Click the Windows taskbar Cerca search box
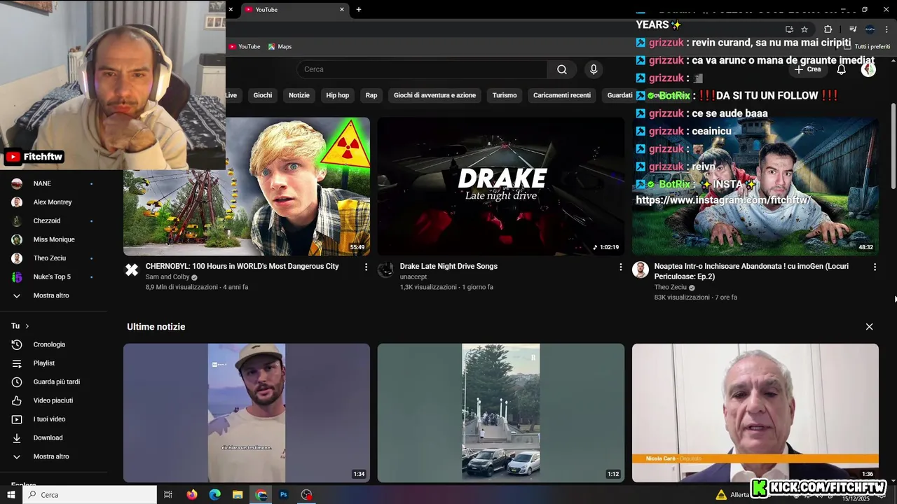 click(x=90, y=495)
